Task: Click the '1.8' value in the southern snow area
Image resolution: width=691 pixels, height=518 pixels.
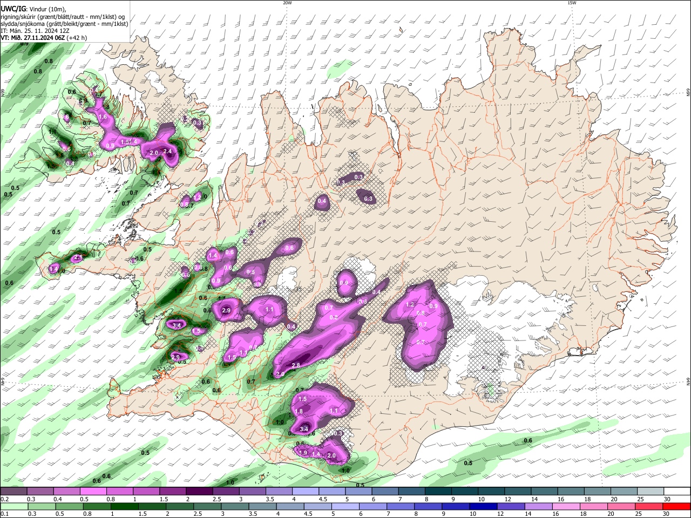Action: [x=299, y=411]
